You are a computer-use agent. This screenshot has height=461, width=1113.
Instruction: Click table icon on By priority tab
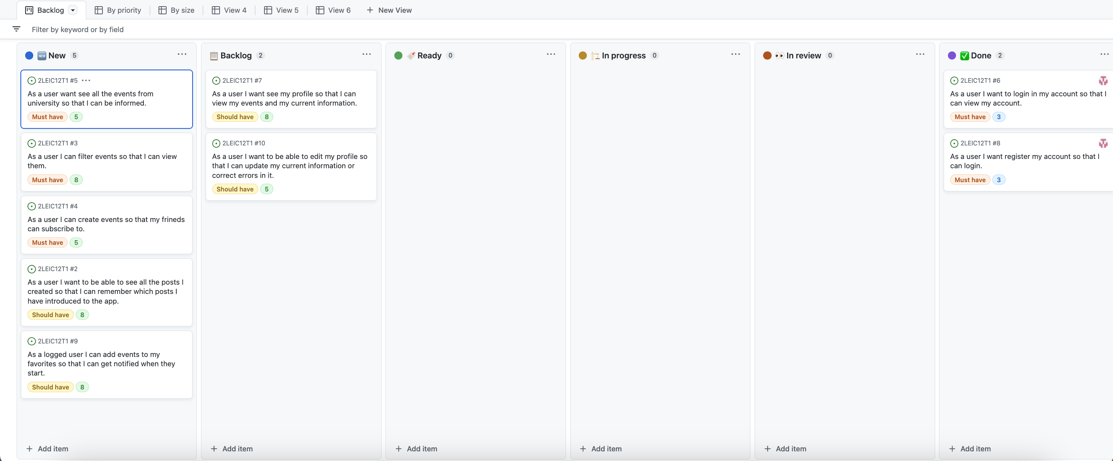point(99,10)
